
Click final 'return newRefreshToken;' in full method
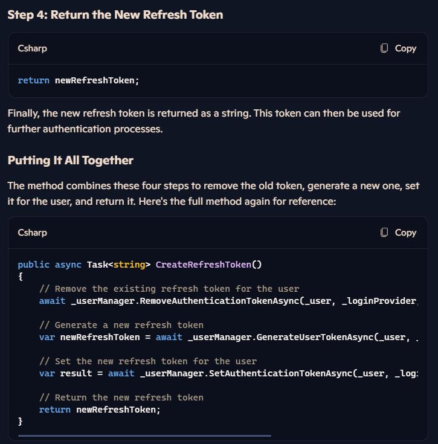[100, 410]
